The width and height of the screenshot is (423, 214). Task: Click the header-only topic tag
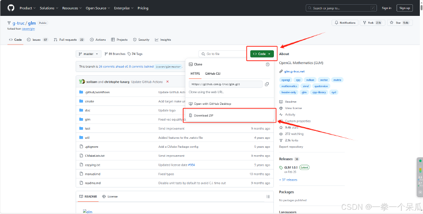pos(289,92)
